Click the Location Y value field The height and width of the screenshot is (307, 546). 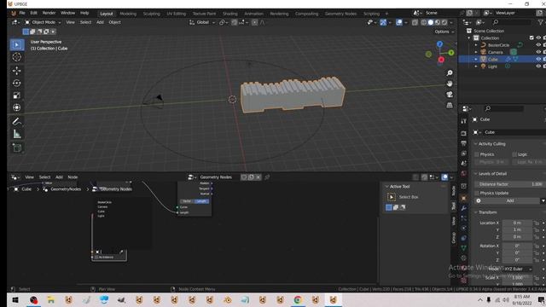[x=517, y=229]
